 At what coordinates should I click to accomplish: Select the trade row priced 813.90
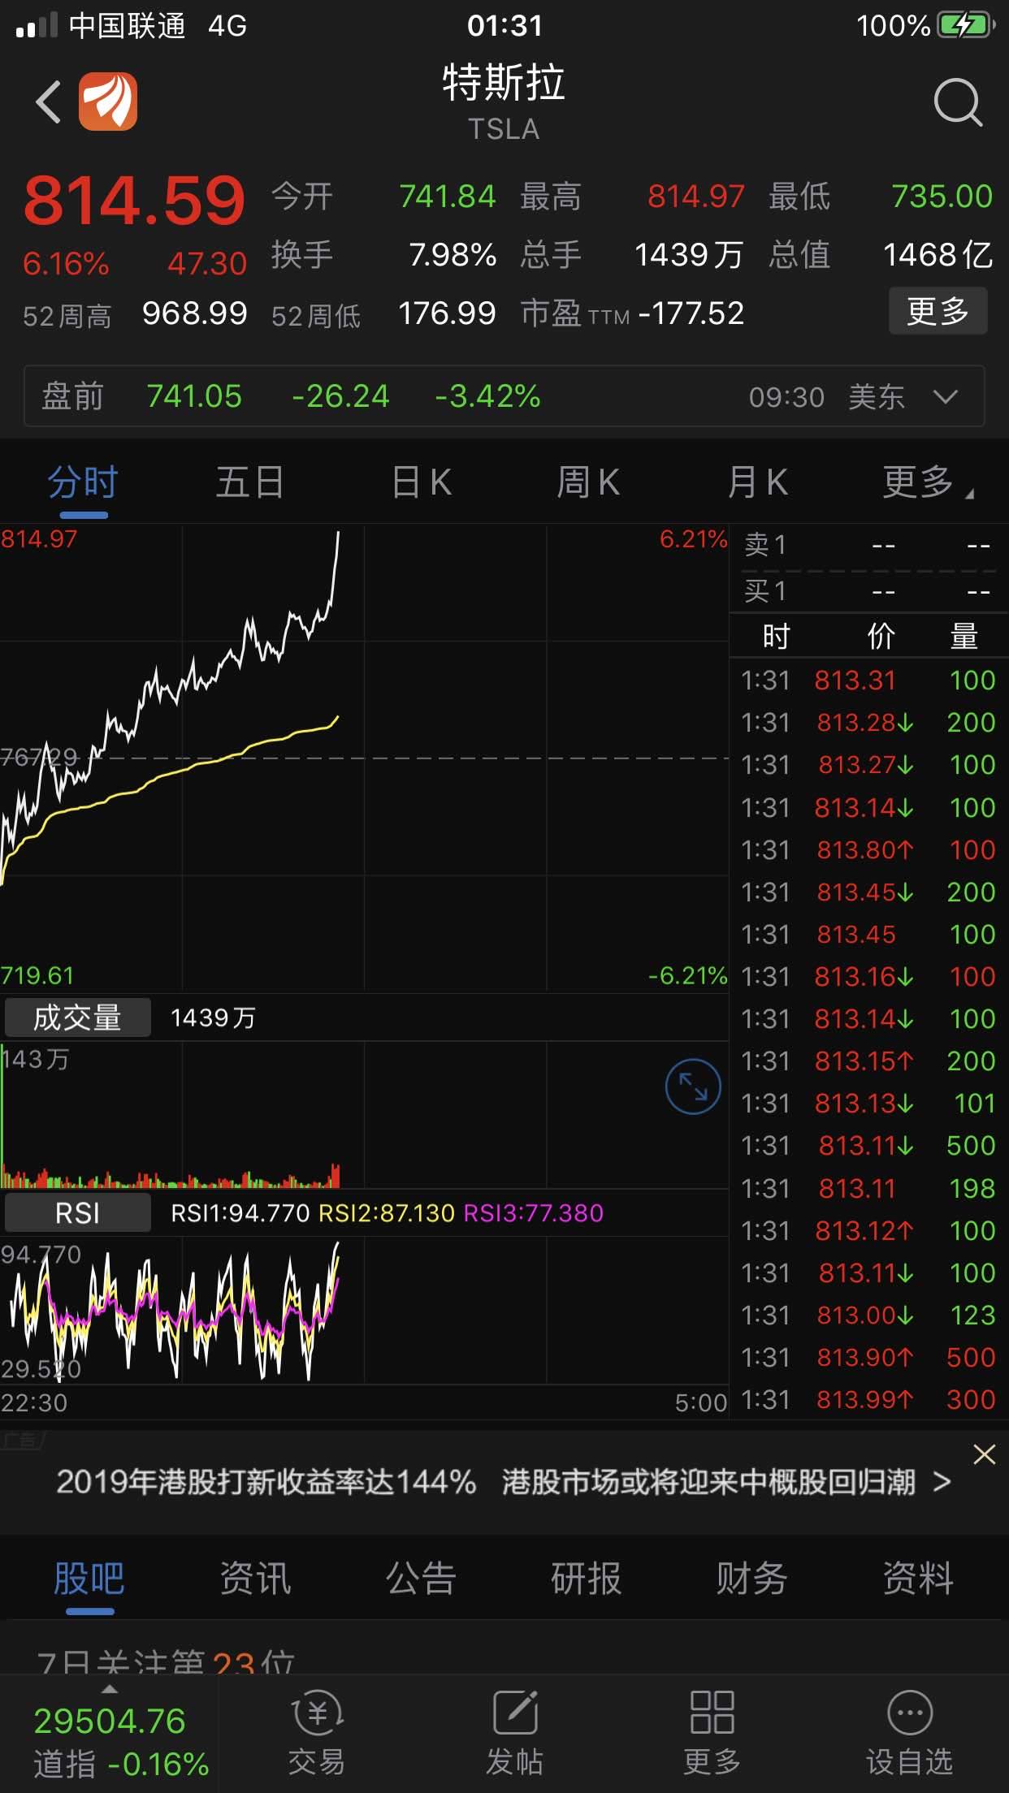pos(868,1358)
